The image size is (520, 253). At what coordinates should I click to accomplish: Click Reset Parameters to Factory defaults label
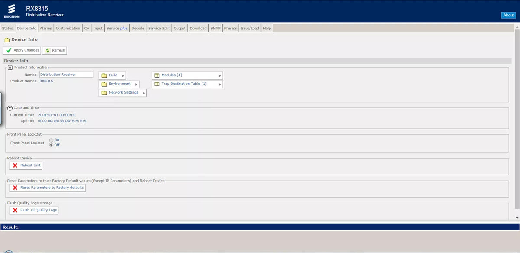pyautogui.click(x=52, y=188)
